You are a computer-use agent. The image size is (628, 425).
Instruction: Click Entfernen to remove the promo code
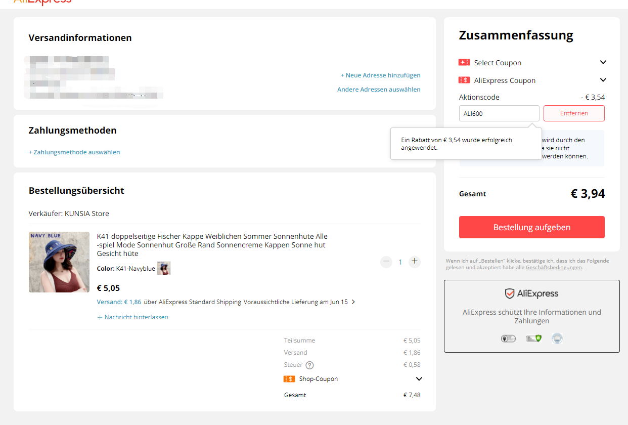pyautogui.click(x=574, y=113)
